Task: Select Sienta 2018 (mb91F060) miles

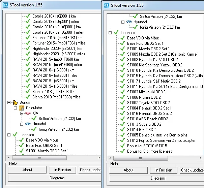Action: pyautogui.click(x=56, y=97)
